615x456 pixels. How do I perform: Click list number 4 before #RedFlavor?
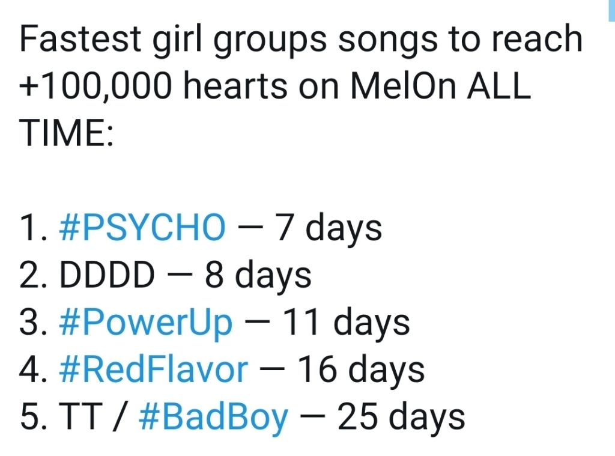click(x=31, y=369)
